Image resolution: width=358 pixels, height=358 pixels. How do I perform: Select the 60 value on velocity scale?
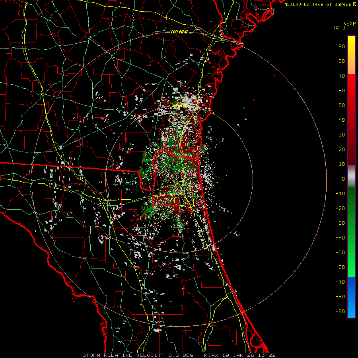[342, 90]
